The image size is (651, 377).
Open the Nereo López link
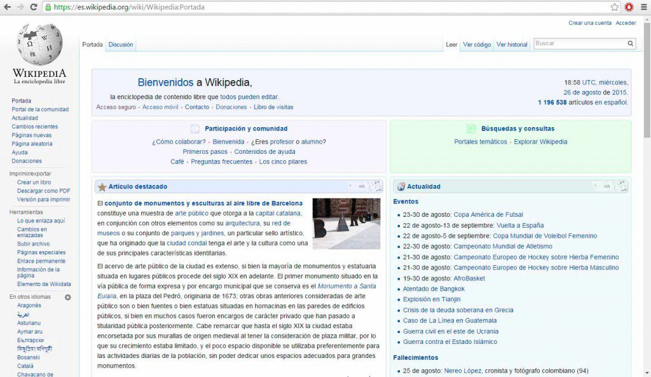[463, 371]
